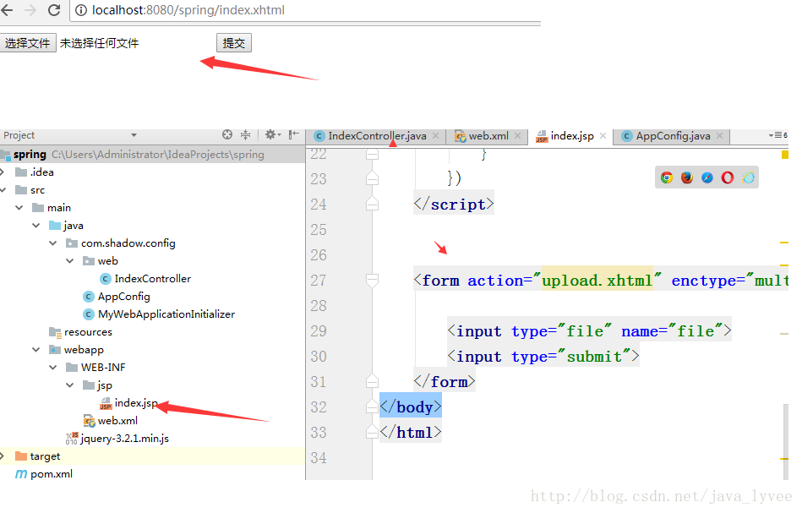This screenshot has width=802, height=513.
Task: Click the collapse all icon in Project panel
Action: 246,134
